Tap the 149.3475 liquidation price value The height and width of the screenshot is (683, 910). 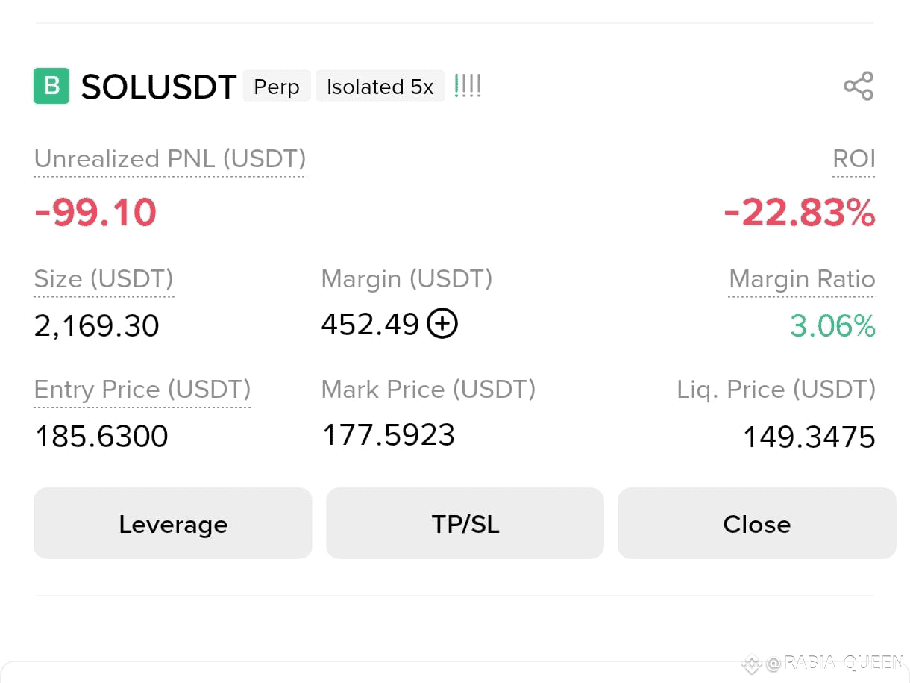[809, 437]
